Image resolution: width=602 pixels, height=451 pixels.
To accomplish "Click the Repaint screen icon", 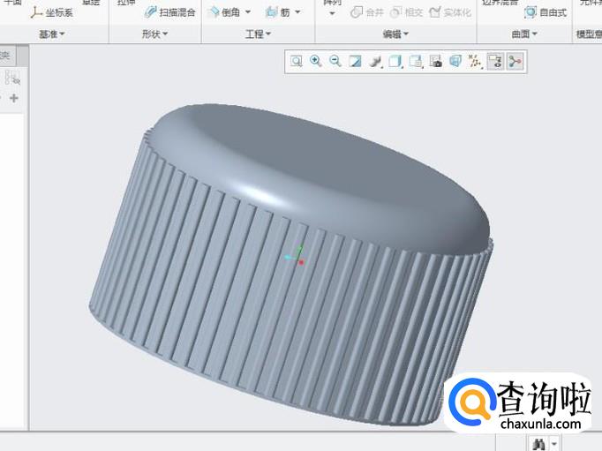I will pos(355,62).
